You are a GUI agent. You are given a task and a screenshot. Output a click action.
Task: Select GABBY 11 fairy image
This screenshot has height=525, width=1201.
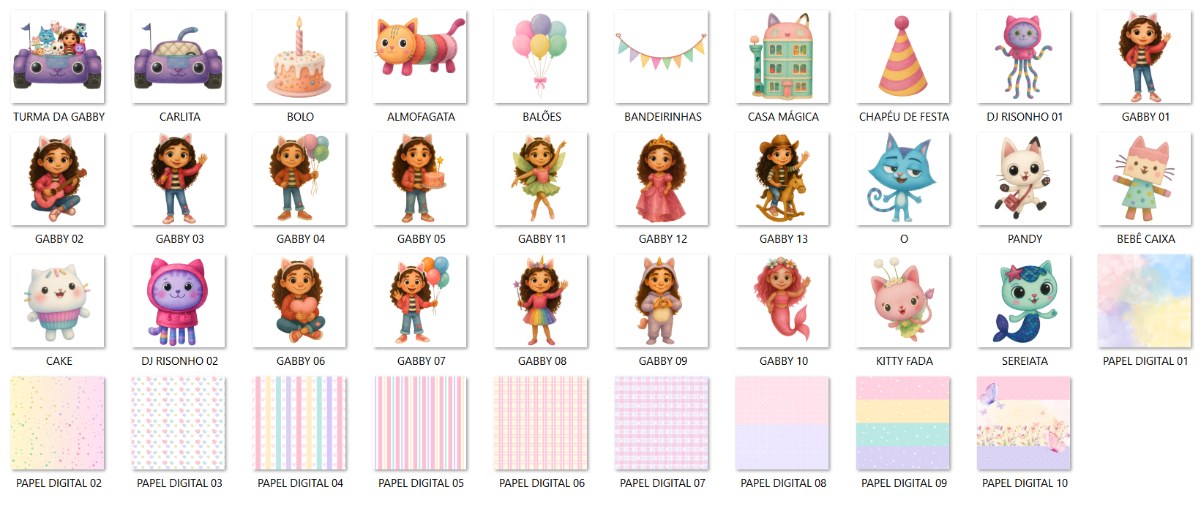click(x=541, y=179)
